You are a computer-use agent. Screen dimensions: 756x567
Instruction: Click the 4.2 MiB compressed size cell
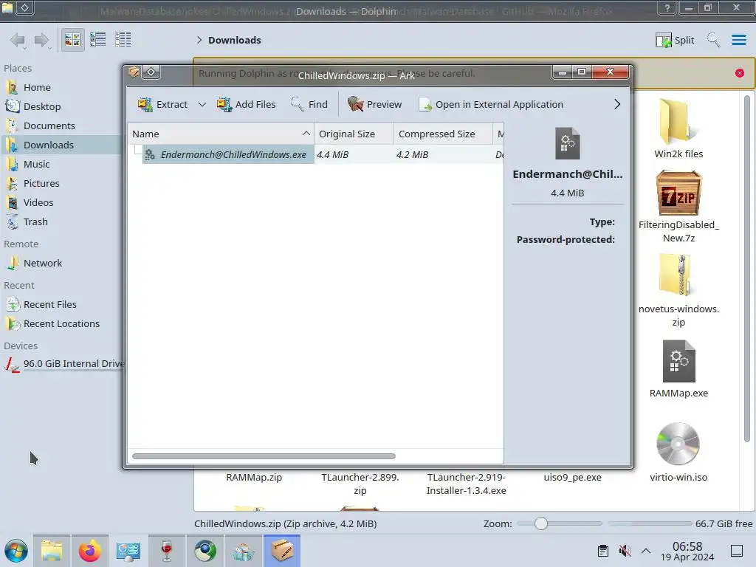tap(412, 154)
